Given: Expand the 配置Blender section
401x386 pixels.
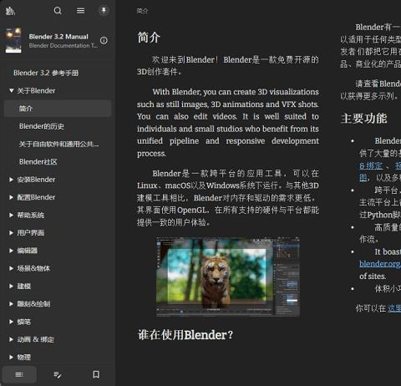Looking at the screenshot, I should 11,197.
